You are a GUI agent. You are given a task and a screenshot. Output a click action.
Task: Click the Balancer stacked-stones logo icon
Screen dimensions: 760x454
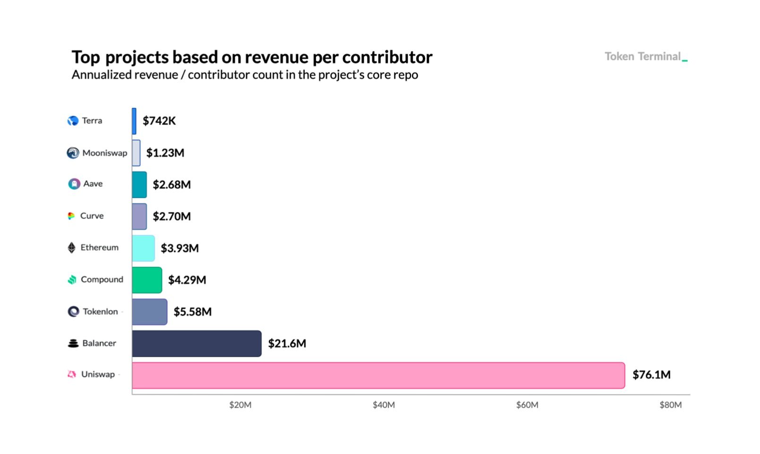point(73,343)
